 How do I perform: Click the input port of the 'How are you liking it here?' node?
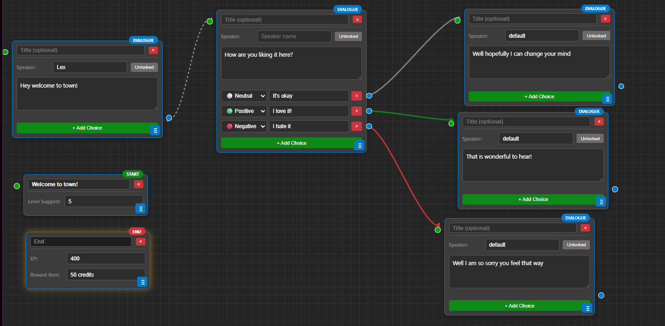(x=210, y=21)
